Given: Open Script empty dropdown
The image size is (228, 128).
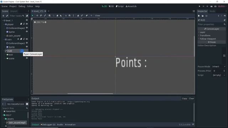Looking at the screenshot, I should tap(219, 75).
